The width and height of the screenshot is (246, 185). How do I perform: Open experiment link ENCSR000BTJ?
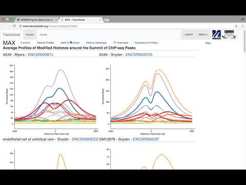[40, 54]
